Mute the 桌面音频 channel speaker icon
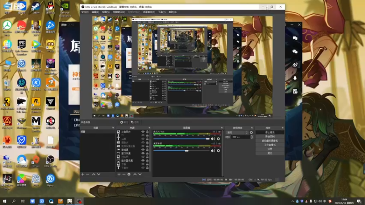 [213, 151]
